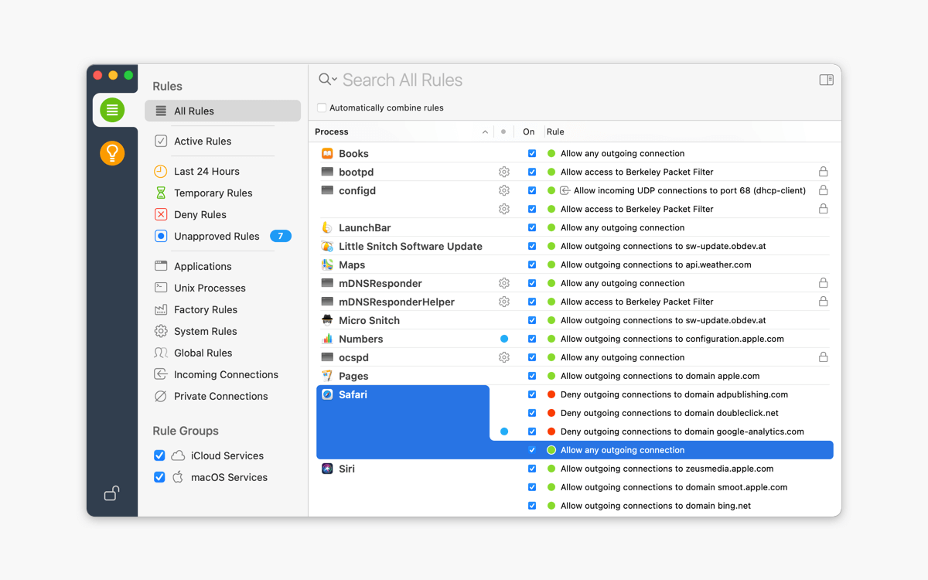
Task: Click the lock icon in mDNSResponder row
Action: 824,283
